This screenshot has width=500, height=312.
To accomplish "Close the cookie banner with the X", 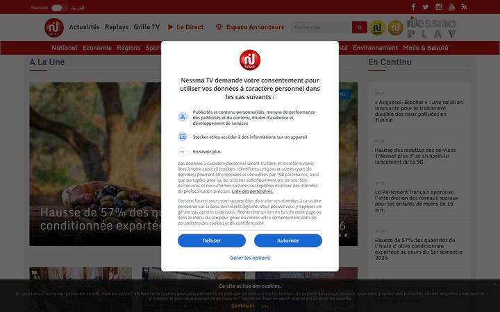I will (495, 284).
